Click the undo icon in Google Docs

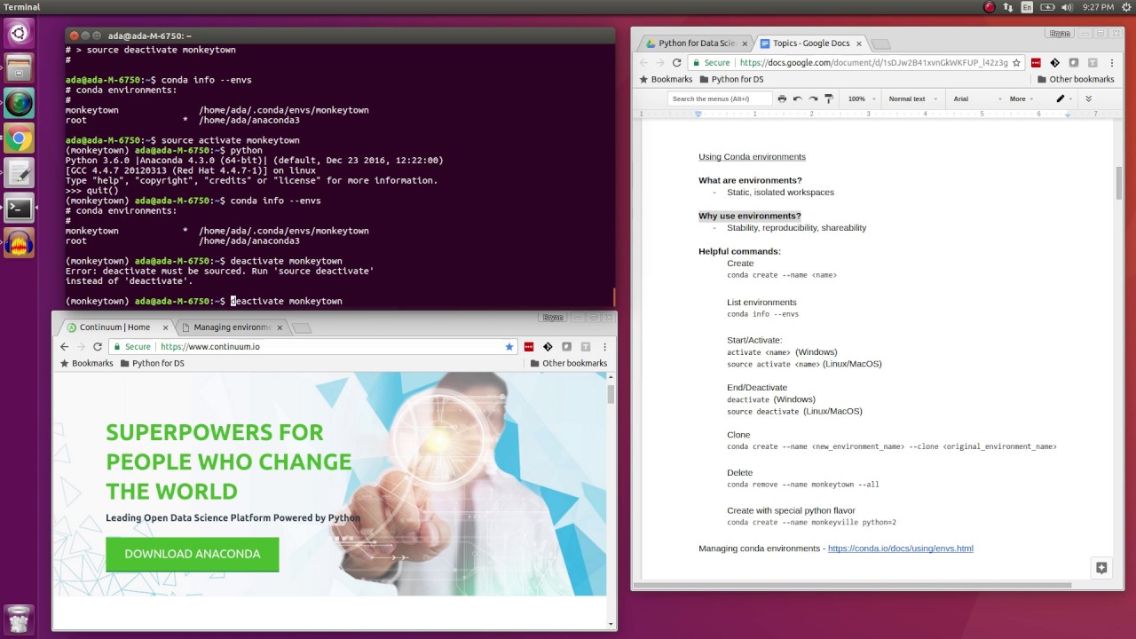[797, 99]
